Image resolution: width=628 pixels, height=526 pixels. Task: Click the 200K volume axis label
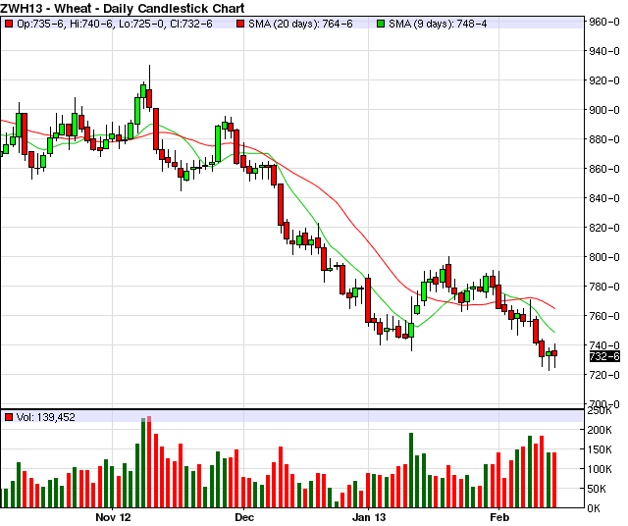pos(600,430)
